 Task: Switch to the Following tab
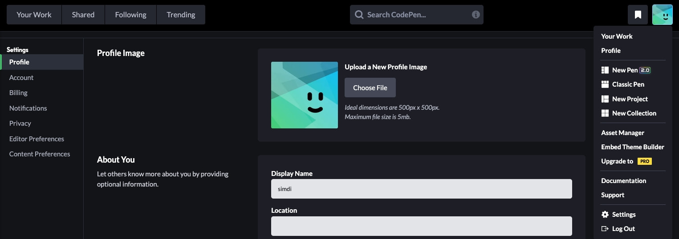[x=130, y=15]
